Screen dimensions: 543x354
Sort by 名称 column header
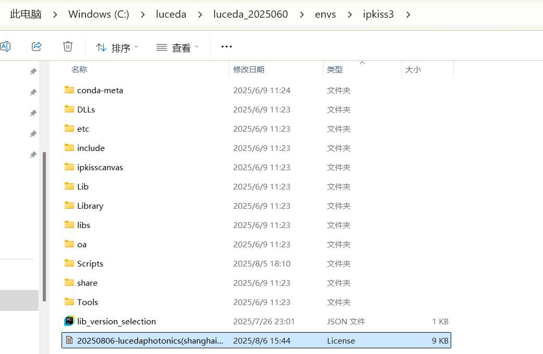tap(79, 69)
